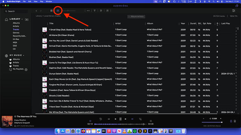Skip to next track
Viewport: 241px width, 135px height.
tap(126, 119)
